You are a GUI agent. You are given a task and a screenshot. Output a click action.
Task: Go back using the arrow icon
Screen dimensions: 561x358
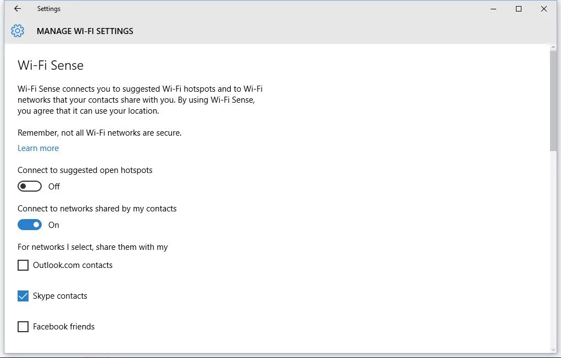(x=17, y=9)
